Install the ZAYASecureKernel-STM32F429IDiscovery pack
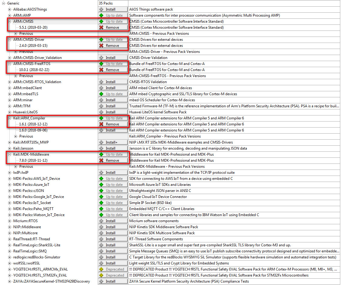The height and width of the screenshot is (285, 343). (113, 281)
